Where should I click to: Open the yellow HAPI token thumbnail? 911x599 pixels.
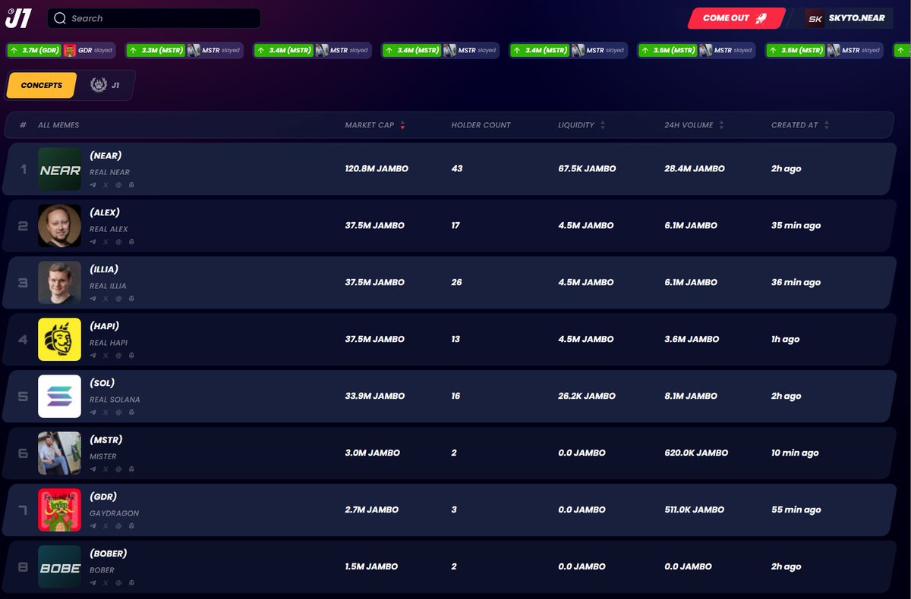pyautogui.click(x=60, y=340)
